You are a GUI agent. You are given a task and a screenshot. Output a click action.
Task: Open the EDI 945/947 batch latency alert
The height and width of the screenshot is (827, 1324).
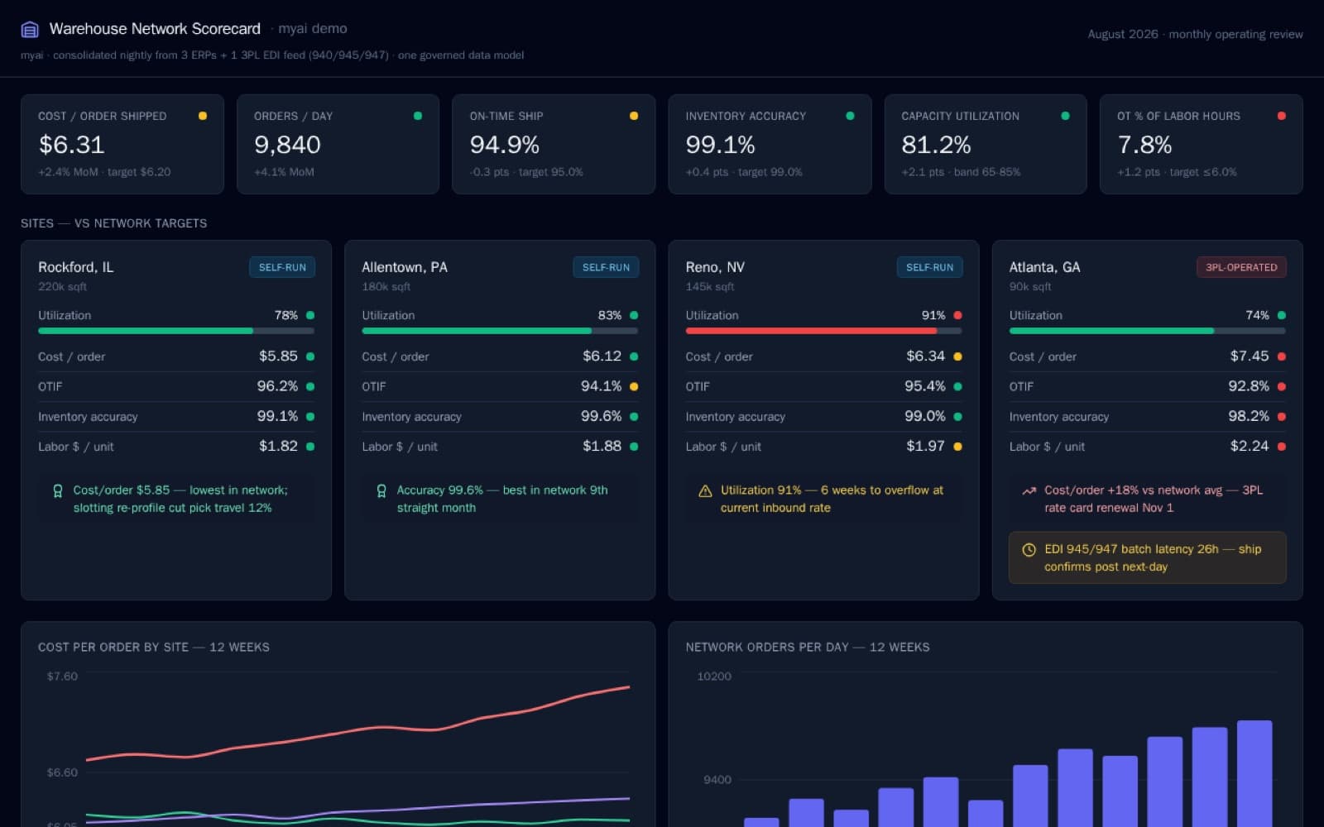point(1147,557)
